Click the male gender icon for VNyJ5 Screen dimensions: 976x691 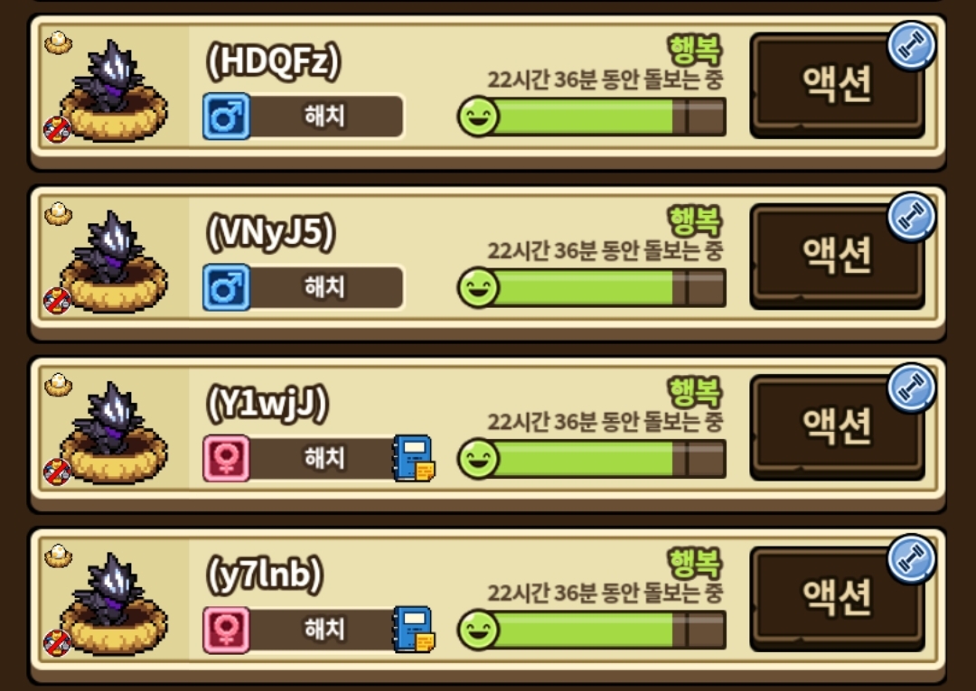coord(227,287)
